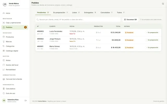This screenshot has height=104, width=167.
Task: Click the Rentabilidad chart icon
Action: [4, 69]
